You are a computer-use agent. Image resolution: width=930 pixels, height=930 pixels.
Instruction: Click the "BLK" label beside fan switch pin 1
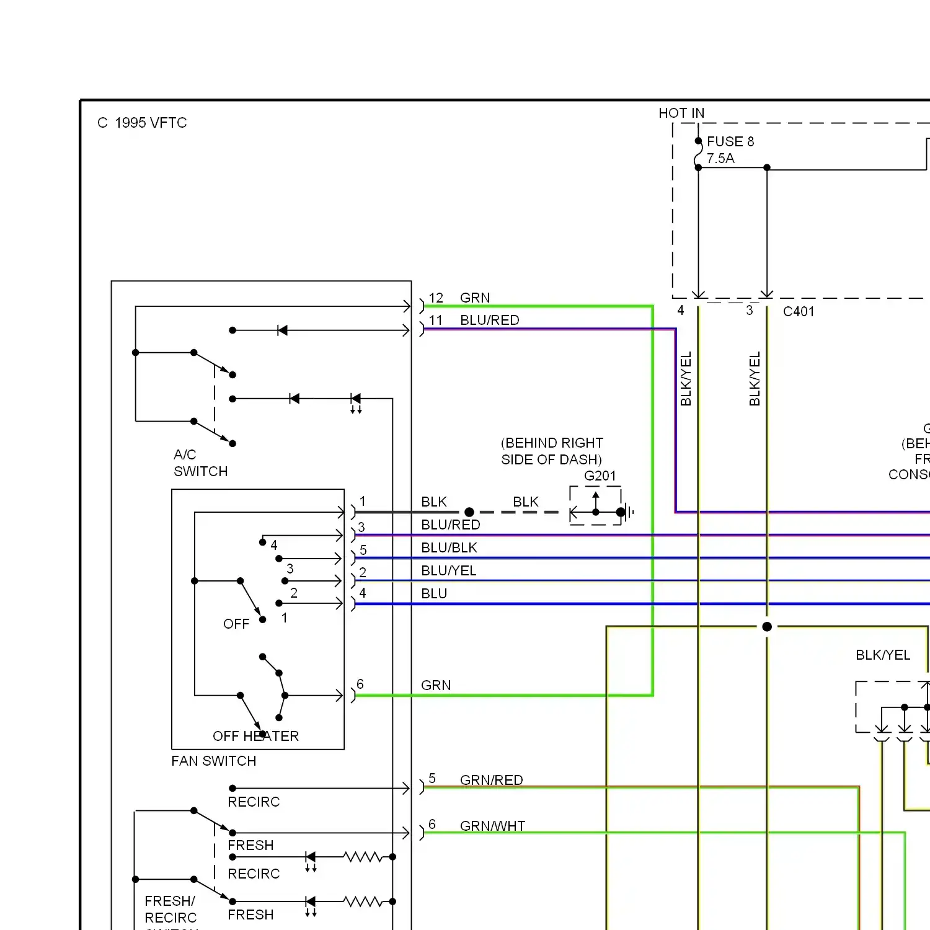[x=434, y=502]
